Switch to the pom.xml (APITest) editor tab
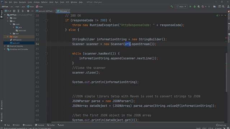Image resolution: width=230 pixels, height=129 pixels. [x=45, y=11]
